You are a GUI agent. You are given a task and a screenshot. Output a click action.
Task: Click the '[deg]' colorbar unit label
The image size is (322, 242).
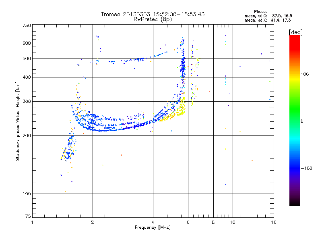(295, 32)
